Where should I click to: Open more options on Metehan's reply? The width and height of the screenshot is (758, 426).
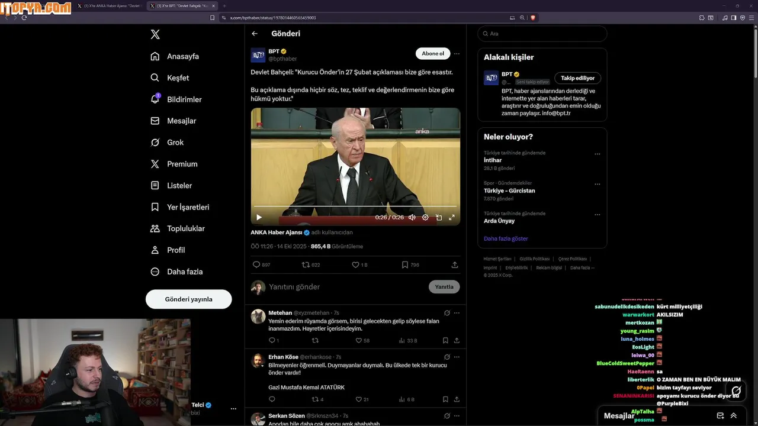pyautogui.click(x=457, y=313)
